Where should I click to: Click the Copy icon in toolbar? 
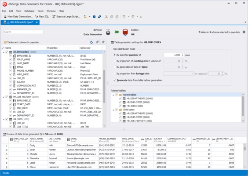[112, 16]
